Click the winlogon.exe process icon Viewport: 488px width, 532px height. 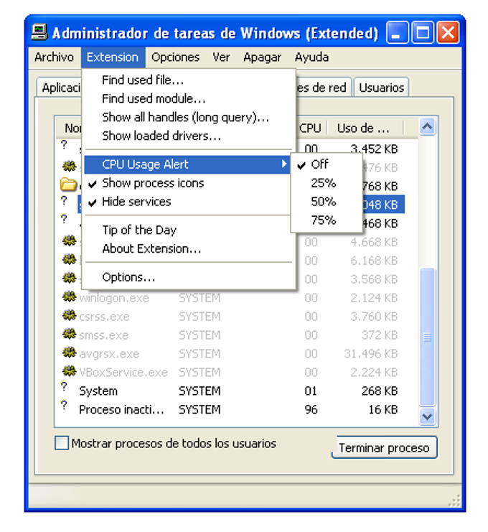pyautogui.click(x=69, y=297)
